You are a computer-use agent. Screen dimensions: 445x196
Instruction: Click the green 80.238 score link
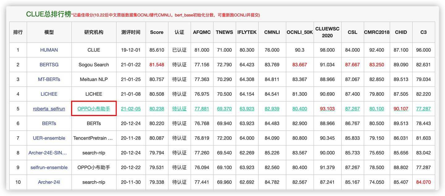click(x=157, y=108)
